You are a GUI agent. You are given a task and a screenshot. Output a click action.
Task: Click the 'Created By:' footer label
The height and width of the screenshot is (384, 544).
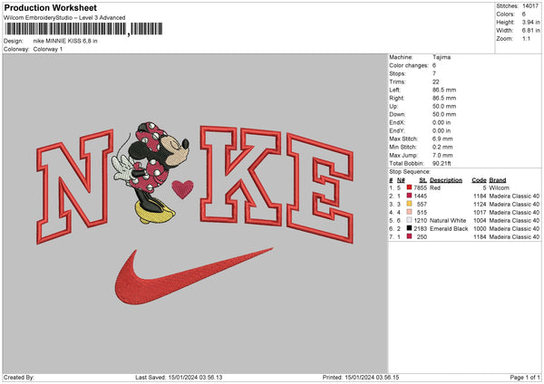point(19,378)
